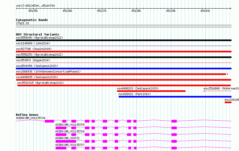Click the blue bar under nsv6504054
The height and width of the screenshot is (151, 239).
[x=124, y=69]
